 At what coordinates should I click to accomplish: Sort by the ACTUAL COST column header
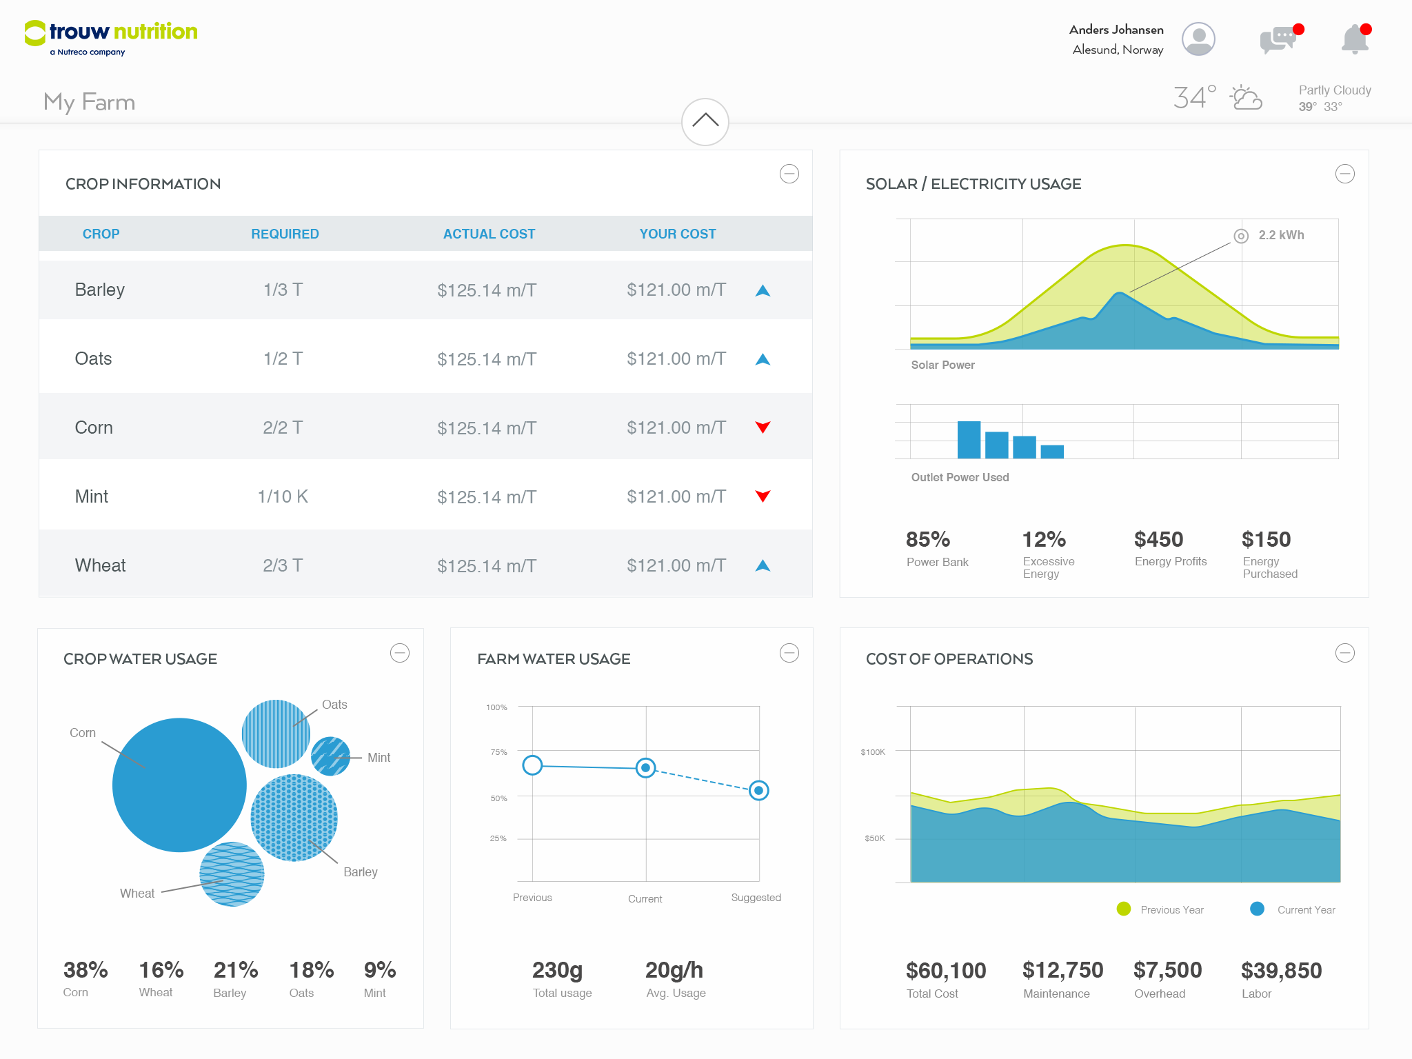pyautogui.click(x=489, y=234)
